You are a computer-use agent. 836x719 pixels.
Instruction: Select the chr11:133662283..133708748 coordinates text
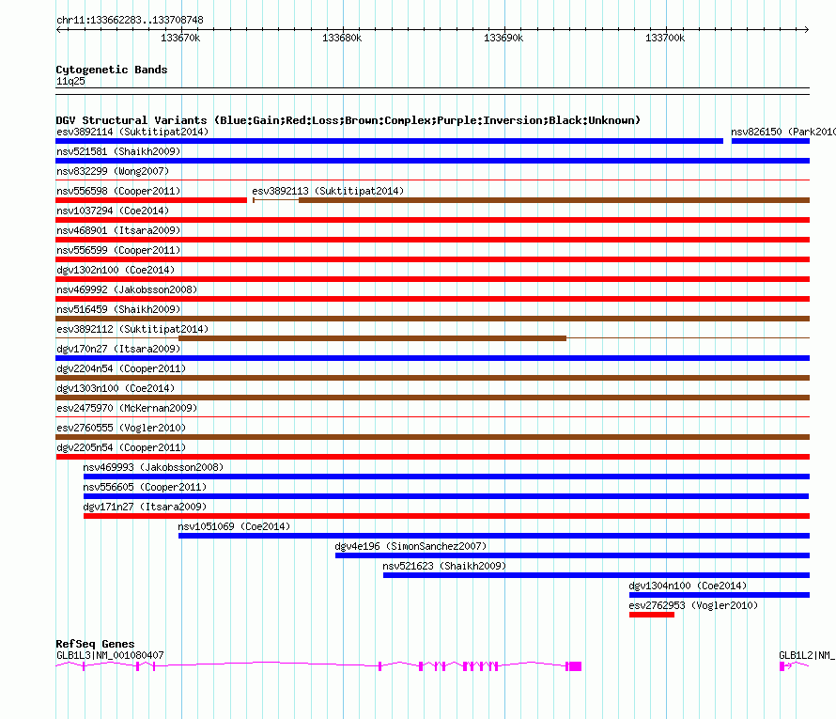[130, 20]
